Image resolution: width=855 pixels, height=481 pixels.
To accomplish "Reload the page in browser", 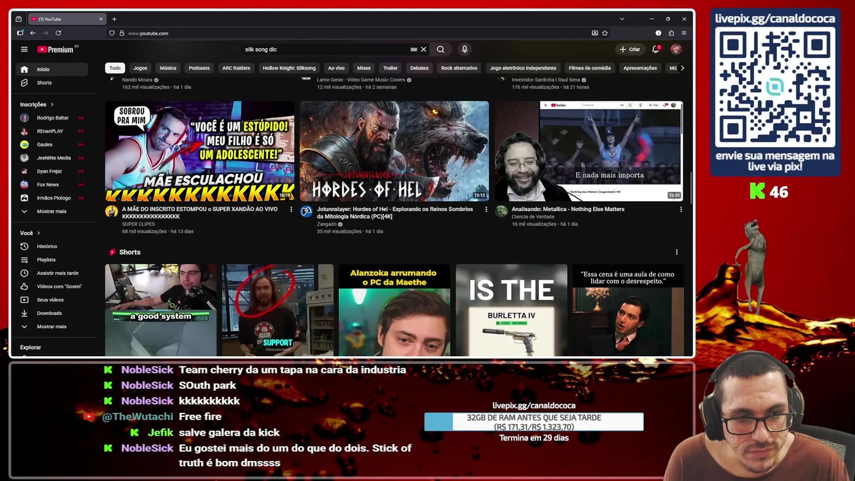I will pyautogui.click(x=58, y=33).
